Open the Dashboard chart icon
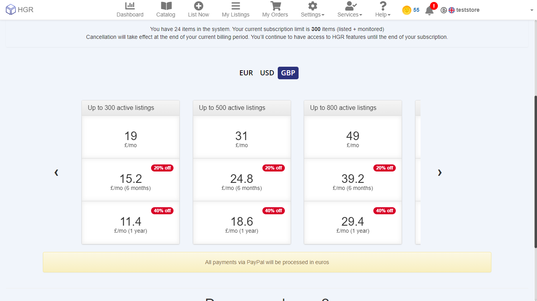The width and height of the screenshot is (537, 301). (x=130, y=5)
